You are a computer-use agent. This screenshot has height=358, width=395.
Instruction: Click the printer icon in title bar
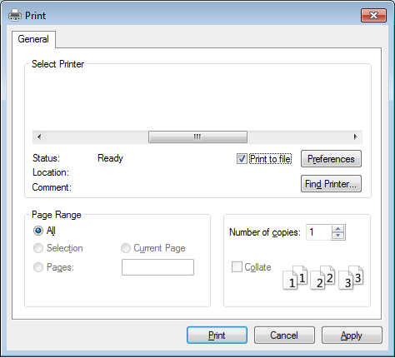tap(15, 15)
